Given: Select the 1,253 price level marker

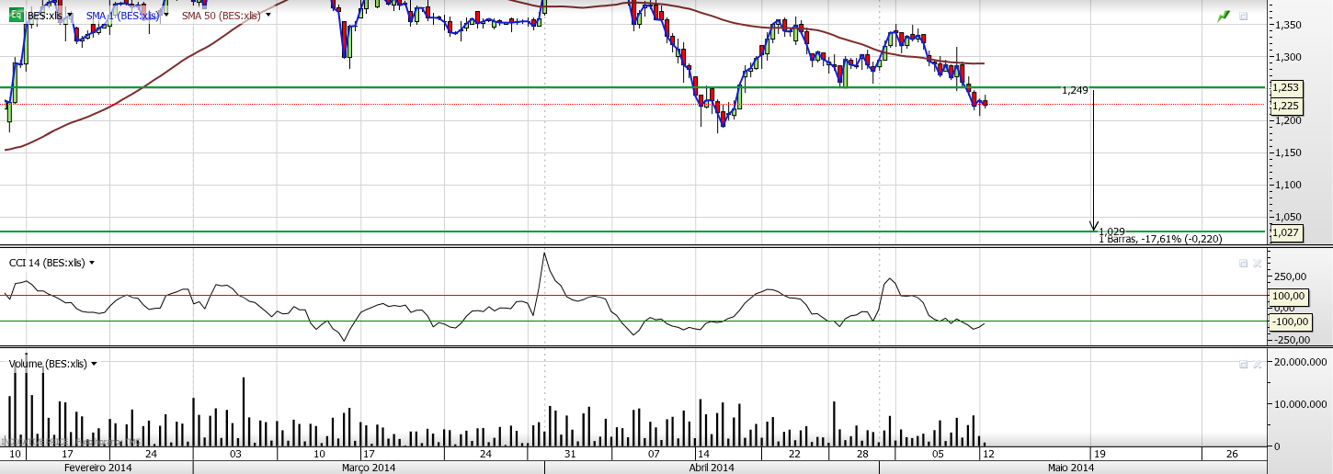Looking at the screenshot, I should coord(1284,87).
